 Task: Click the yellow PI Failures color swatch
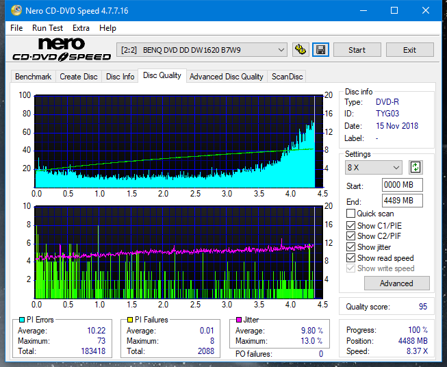click(130, 320)
